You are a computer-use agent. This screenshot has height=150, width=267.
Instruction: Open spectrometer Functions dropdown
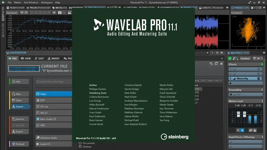tap(12, 13)
